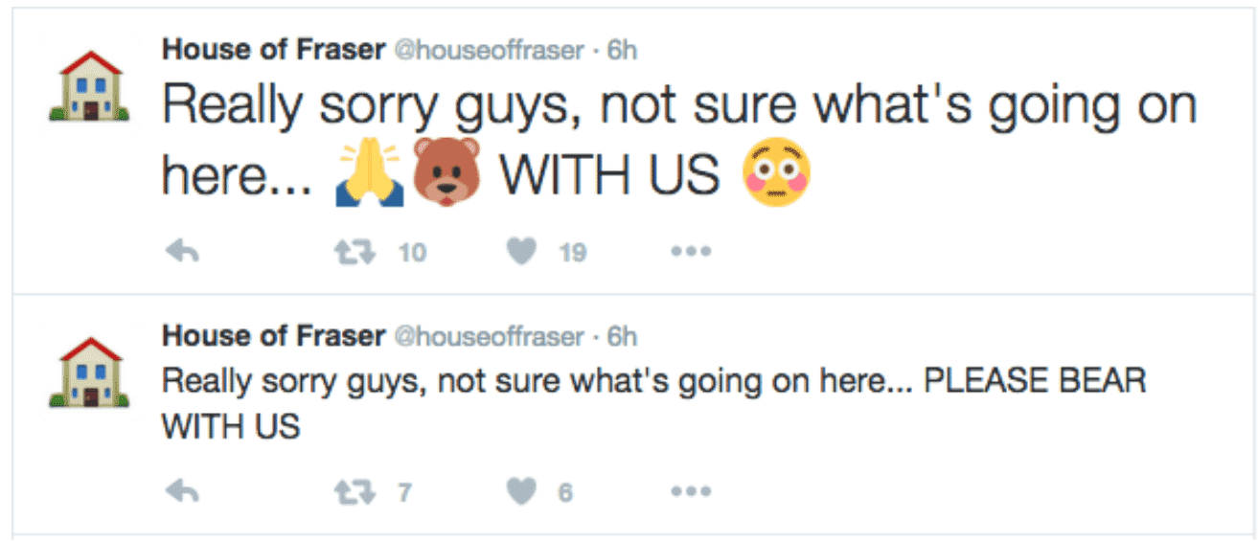
Task: Click @houseoffraser handle in second tweet
Action: (489, 336)
